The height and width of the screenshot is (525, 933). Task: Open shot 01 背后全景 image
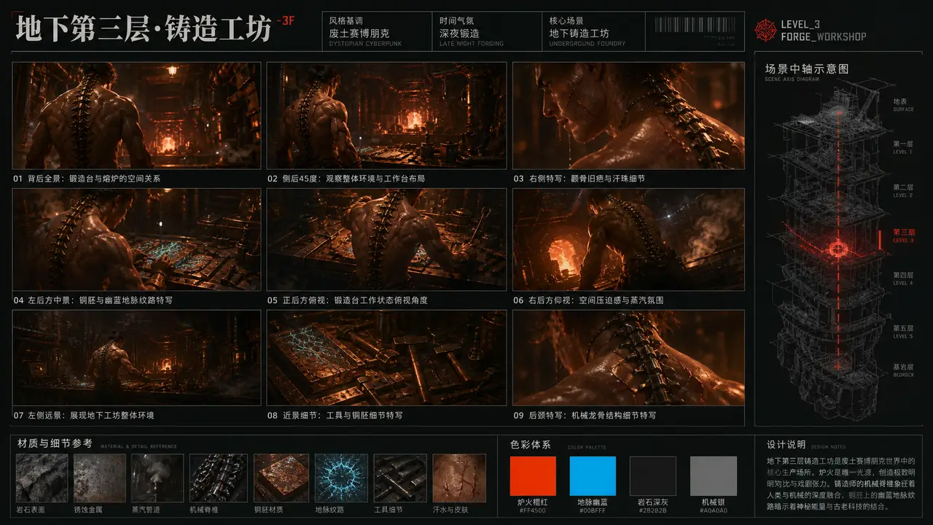coord(136,115)
